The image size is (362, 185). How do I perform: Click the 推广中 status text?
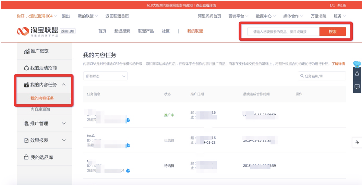click(x=169, y=115)
